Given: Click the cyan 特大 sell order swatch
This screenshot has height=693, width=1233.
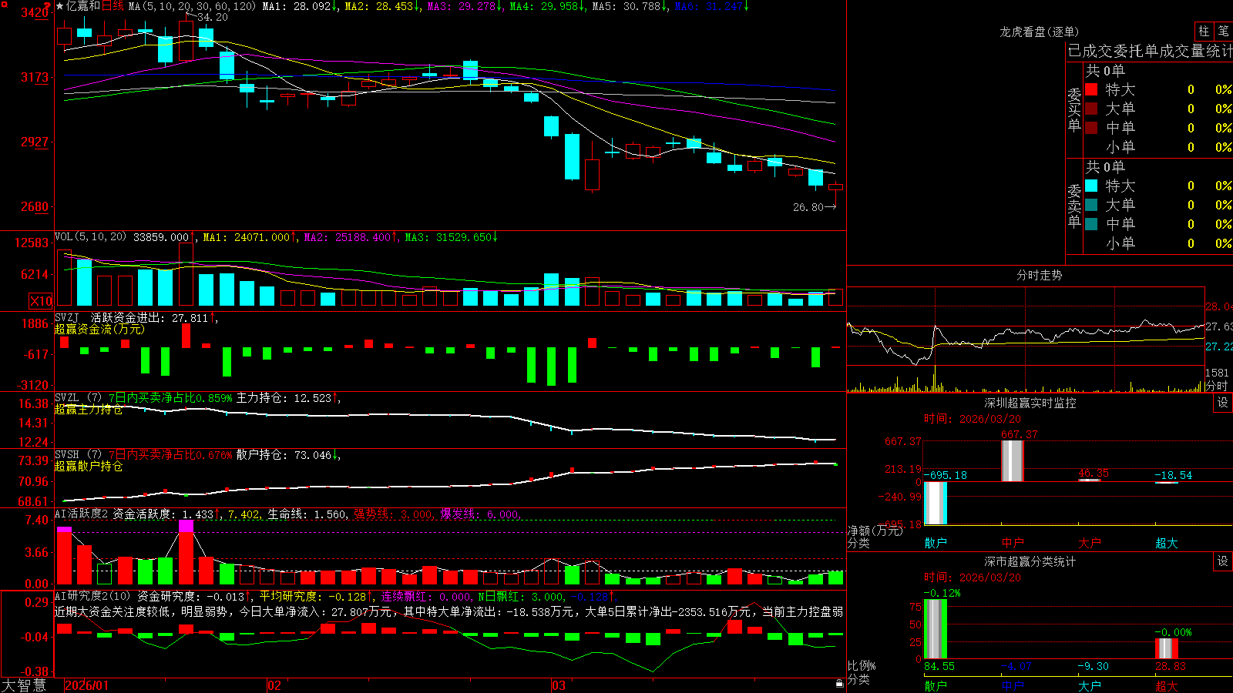Looking at the screenshot, I should [1091, 186].
